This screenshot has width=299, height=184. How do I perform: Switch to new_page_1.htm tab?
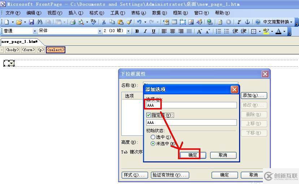click(19, 41)
